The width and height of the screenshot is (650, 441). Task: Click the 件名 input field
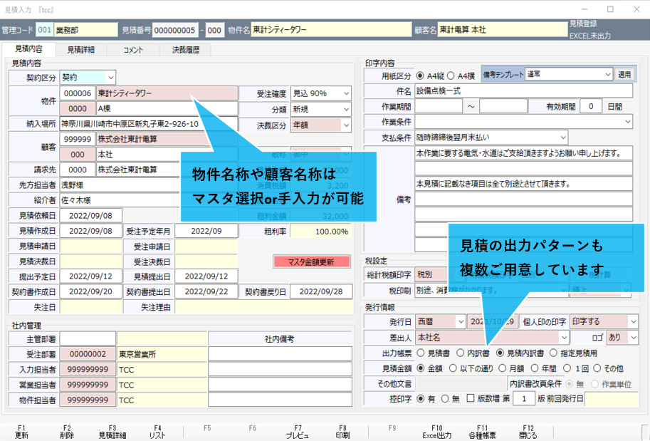click(x=524, y=91)
